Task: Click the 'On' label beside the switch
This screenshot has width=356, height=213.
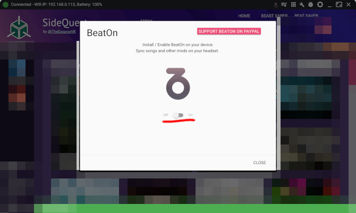Action: (x=191, y=115)
